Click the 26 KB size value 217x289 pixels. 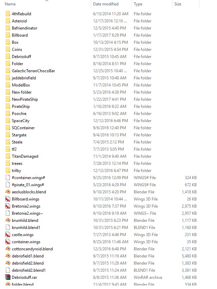click(192, 199)
